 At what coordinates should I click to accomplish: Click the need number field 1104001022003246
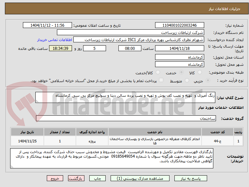pos(179,25)
